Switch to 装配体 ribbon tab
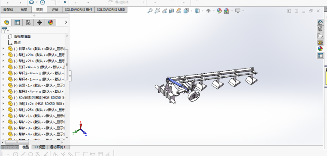The width and height of the screenshot is (327, 156). pyautogui.click(x=8, y=9)
